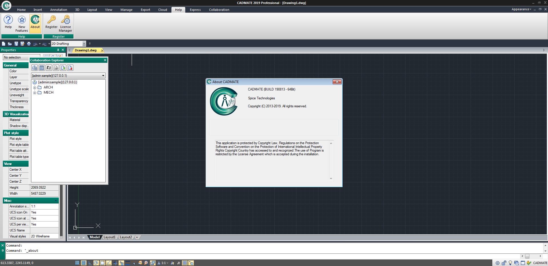
Task: Switch to the Collaboration ribbon tab
Action: click(219, 10)
